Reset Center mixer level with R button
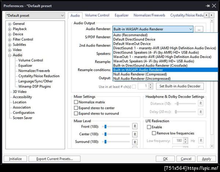Image resolution: width=220 pixels, height=172 pixels. point(135,134)
